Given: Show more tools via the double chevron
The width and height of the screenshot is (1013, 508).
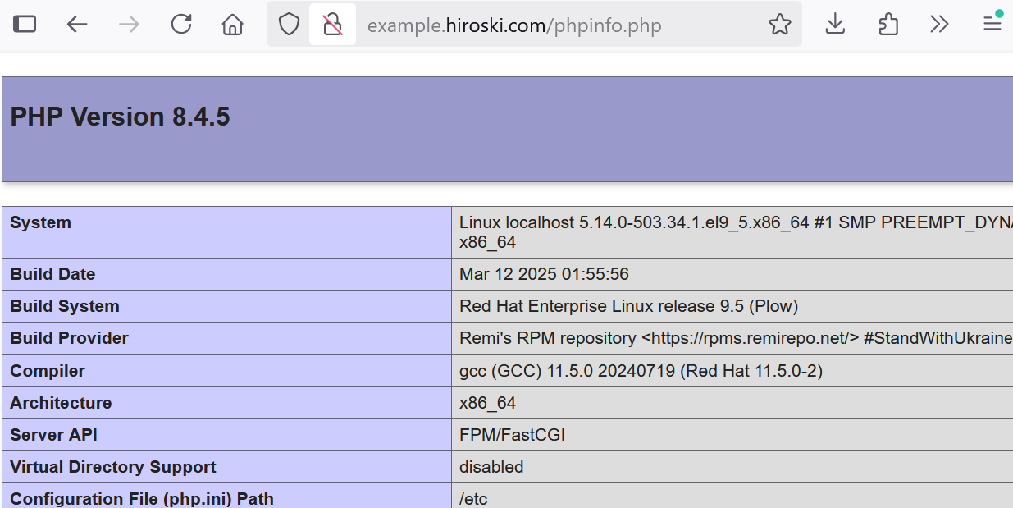Looking at the screenshot, I should click(x=940, y=24).
